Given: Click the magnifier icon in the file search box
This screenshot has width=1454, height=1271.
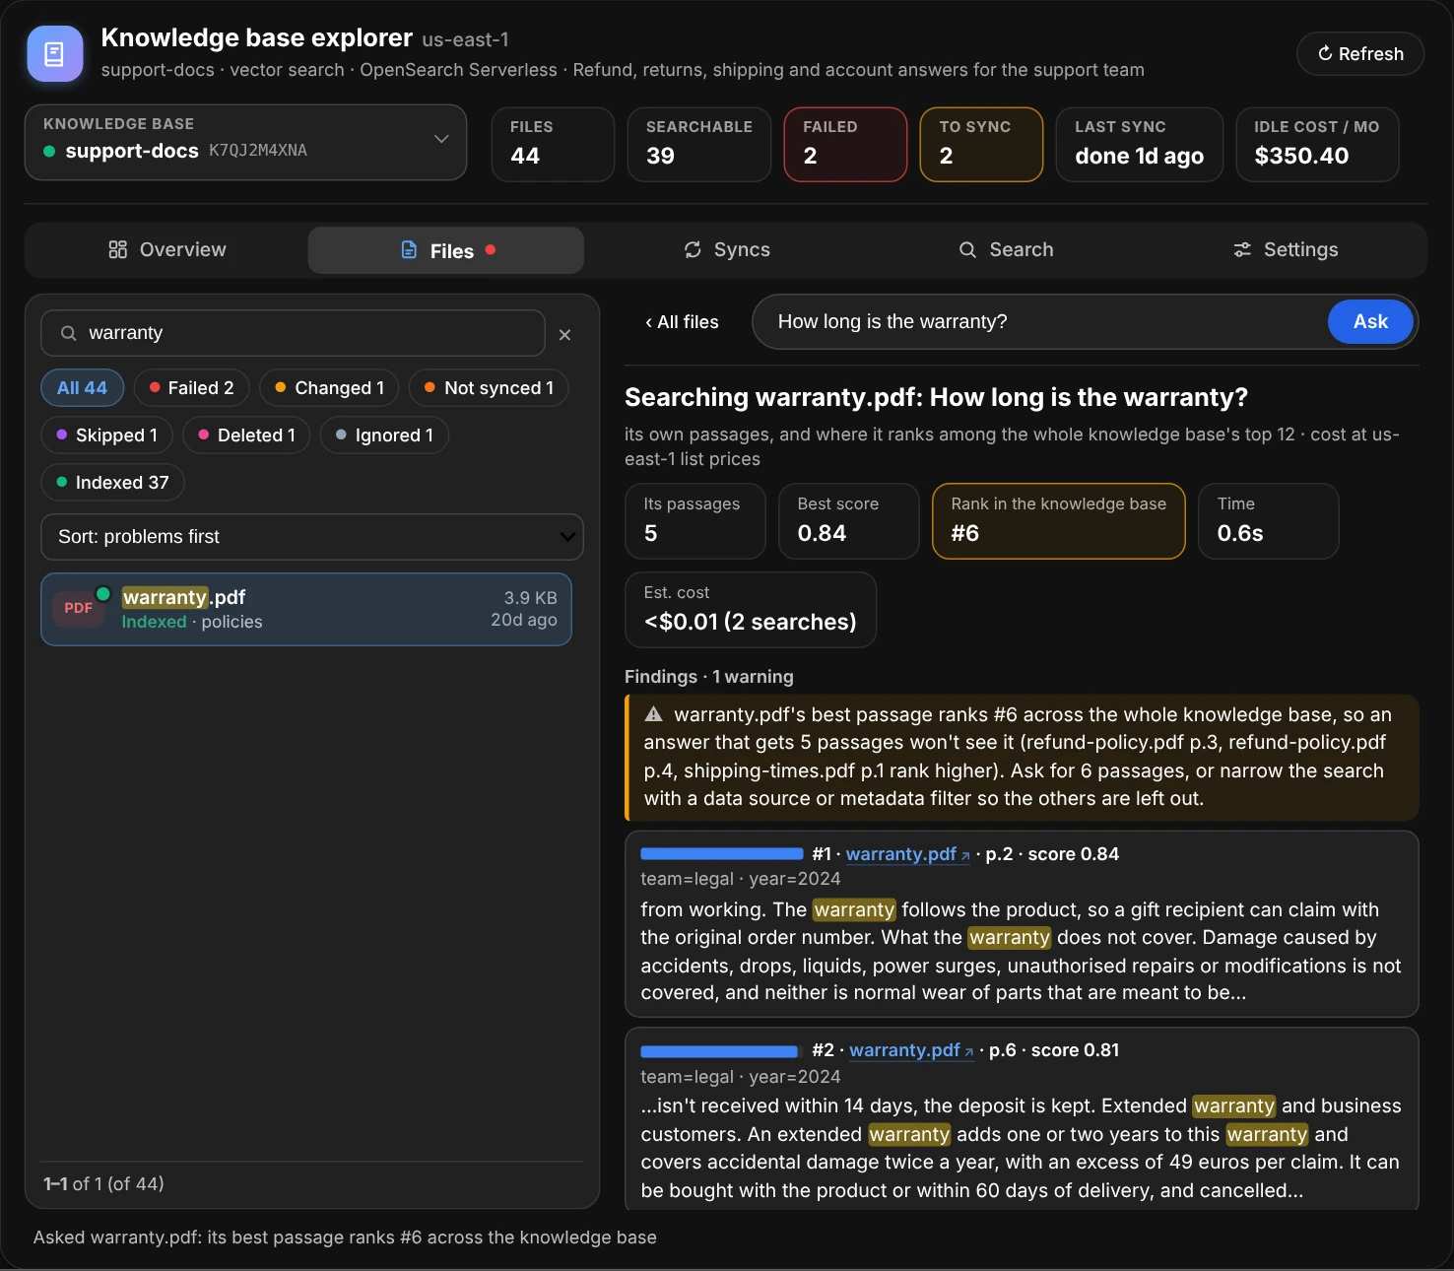Looking at the screenshot, I should [69, 333].
